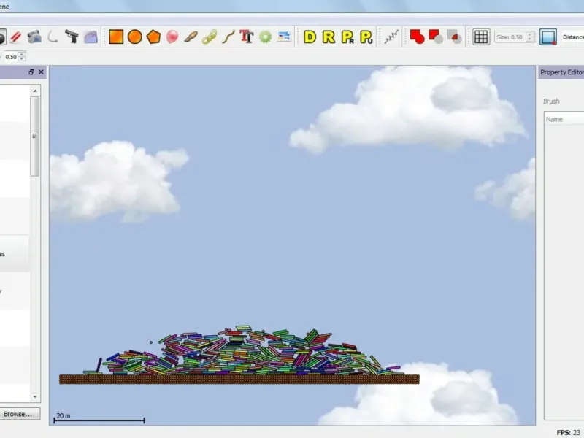Select the leaning dark blue bar

pos(99,364)
